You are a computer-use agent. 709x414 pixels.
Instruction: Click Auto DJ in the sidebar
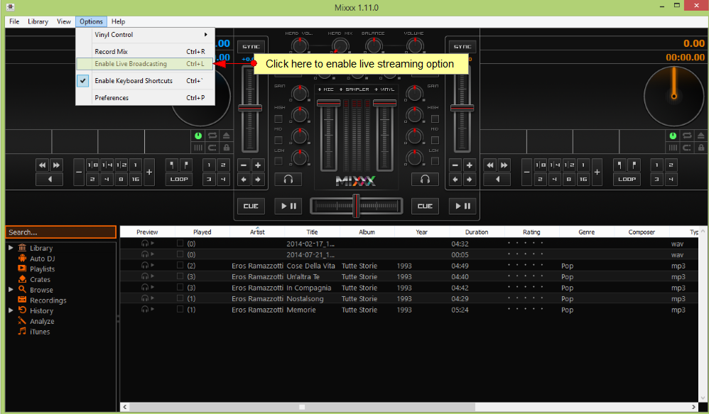pos(42,258)
